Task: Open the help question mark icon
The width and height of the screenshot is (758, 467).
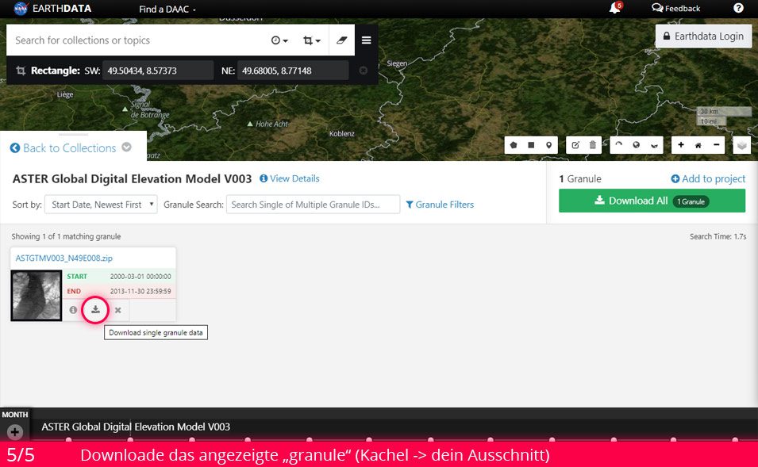Action: pos(738,8)
